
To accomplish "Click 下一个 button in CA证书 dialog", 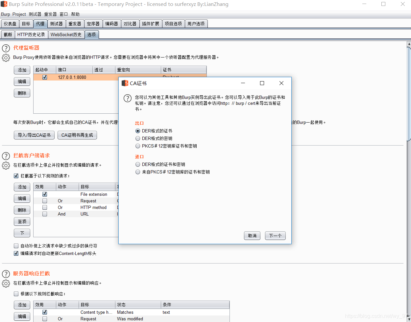I will (x=275, y=236).
